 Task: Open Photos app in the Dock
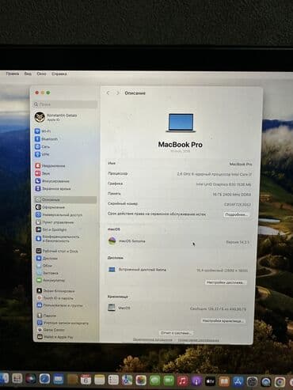click(x=141, y=381)
